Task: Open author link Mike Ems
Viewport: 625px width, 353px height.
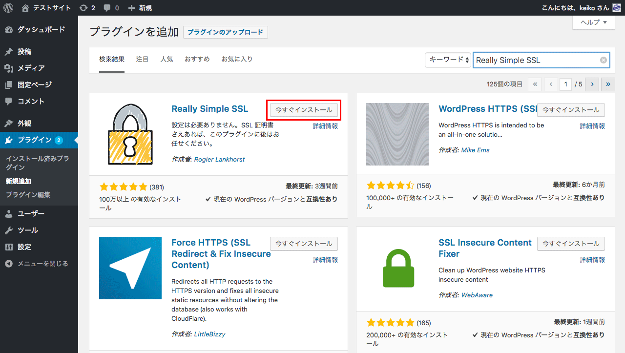Action: (x=475, y=150)
